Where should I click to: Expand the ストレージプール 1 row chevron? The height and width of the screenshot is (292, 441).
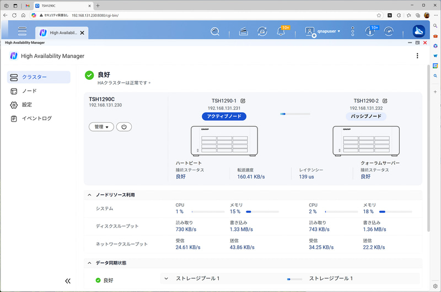point(166,279)
